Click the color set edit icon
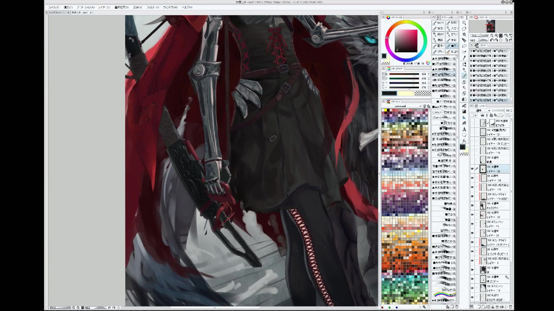 click(424, 106)
